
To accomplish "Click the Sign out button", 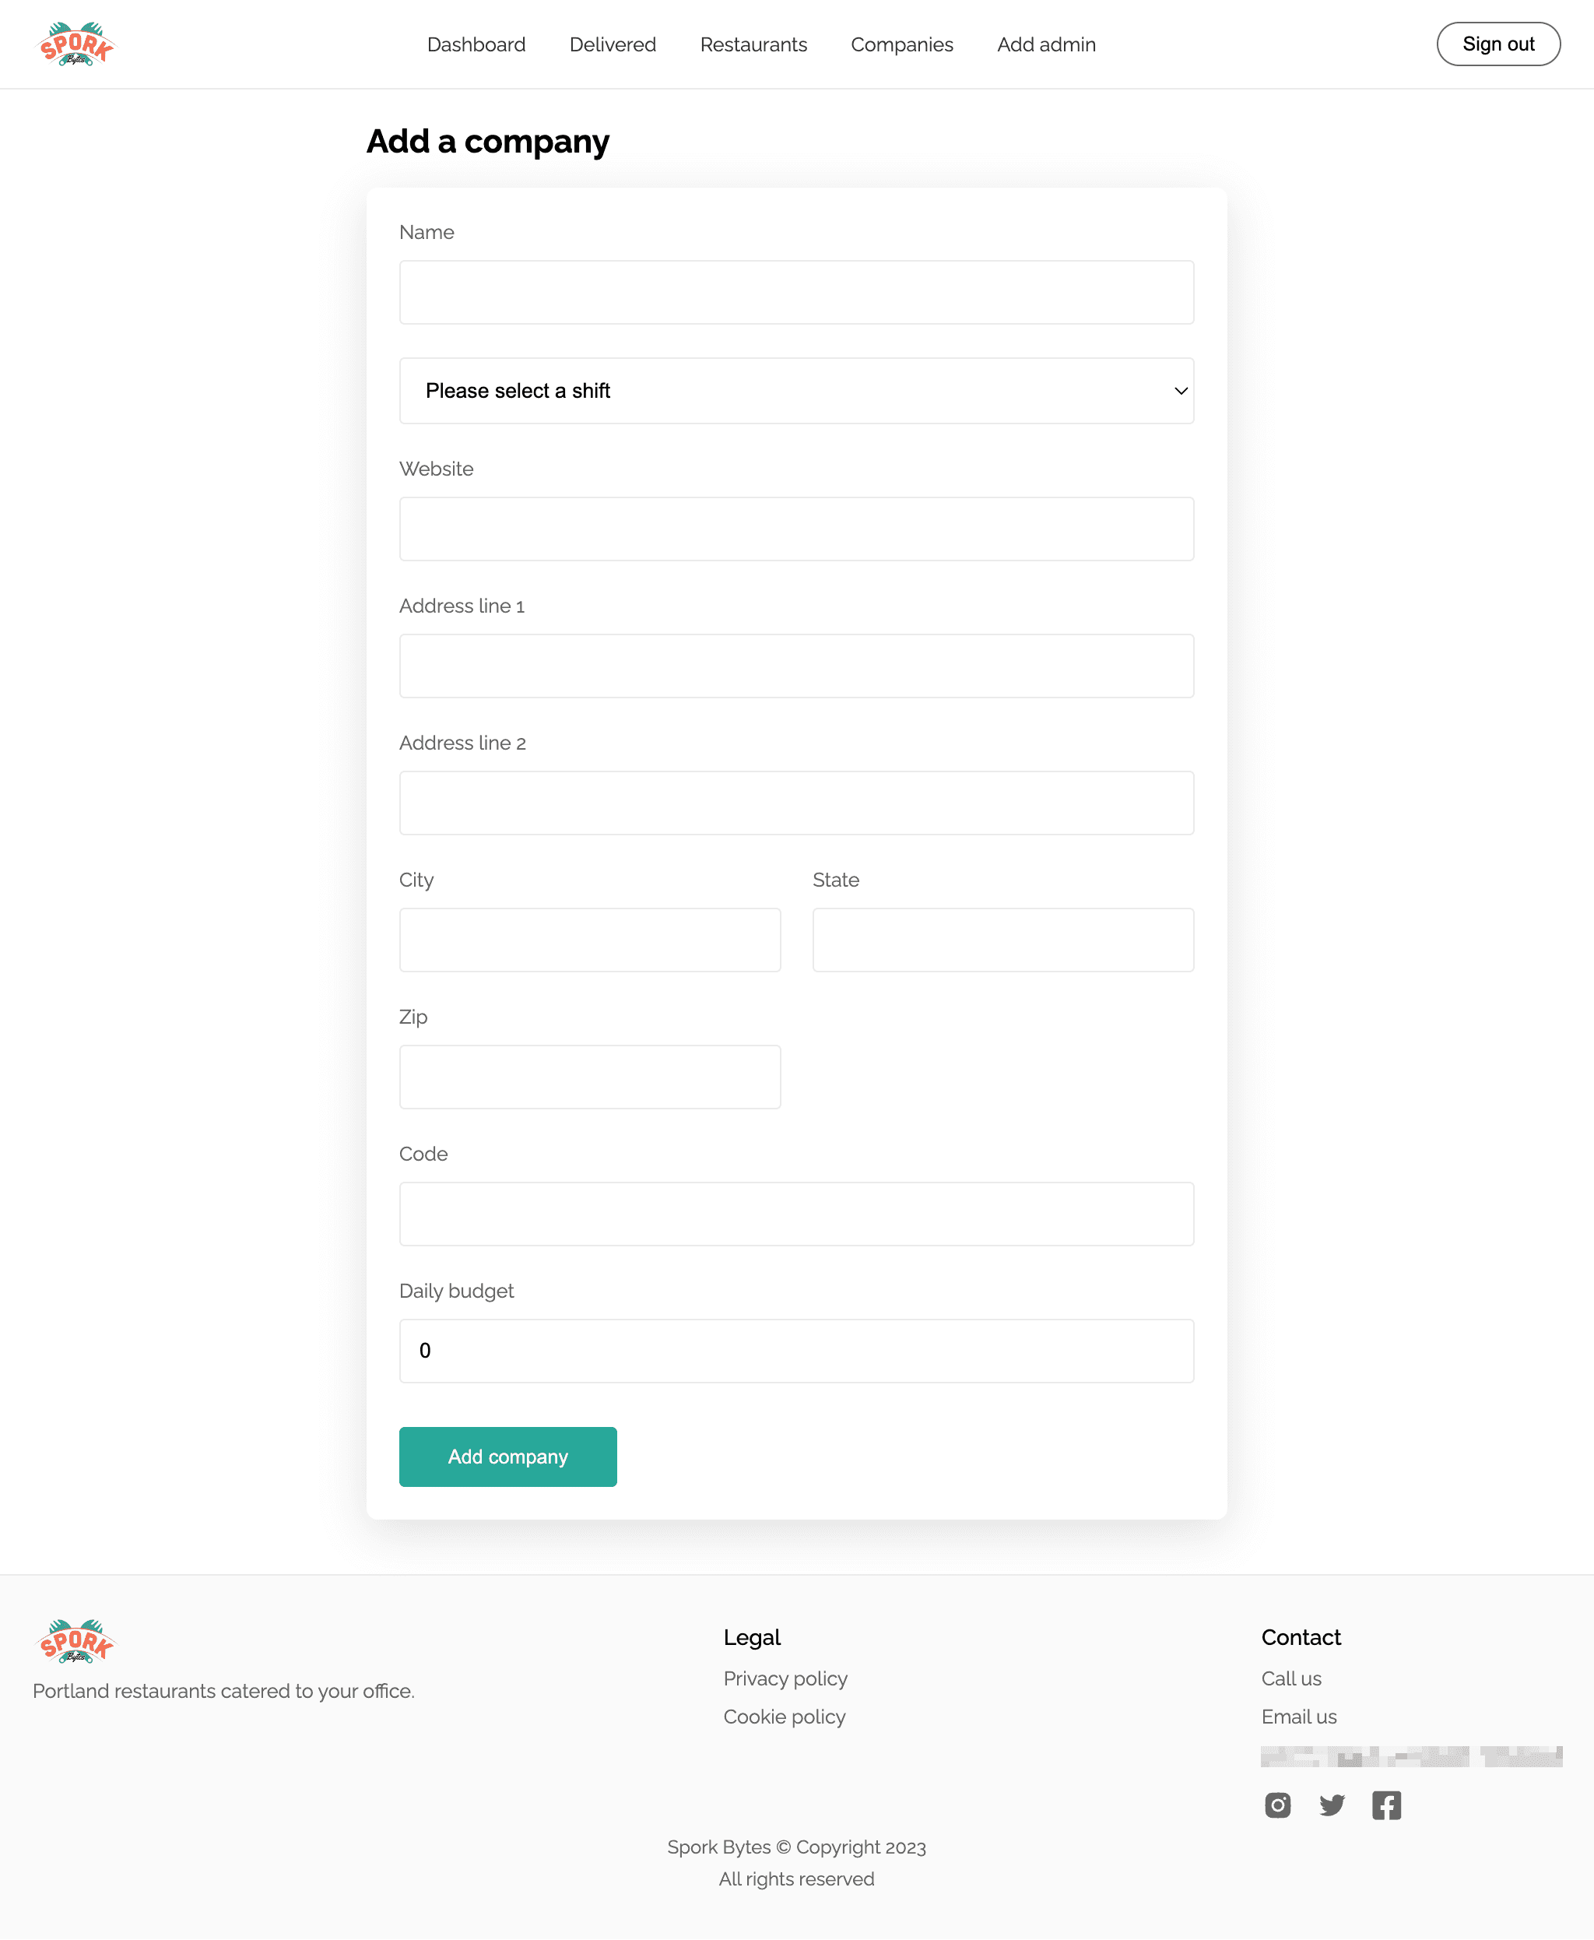I will [1496, 44].
